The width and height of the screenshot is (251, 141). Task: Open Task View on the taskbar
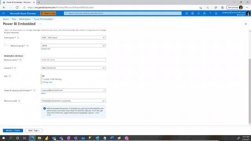24,138
